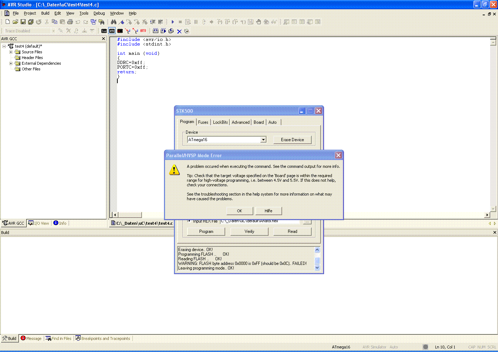Toggle bookmark flag icon in toolbar
Image resolution: width=498 pixels, height=352 pixels.
121,22
